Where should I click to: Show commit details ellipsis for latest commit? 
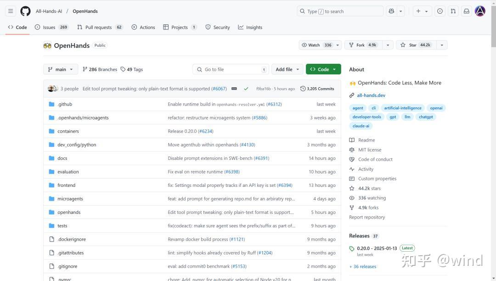click(x=234, y=89)
